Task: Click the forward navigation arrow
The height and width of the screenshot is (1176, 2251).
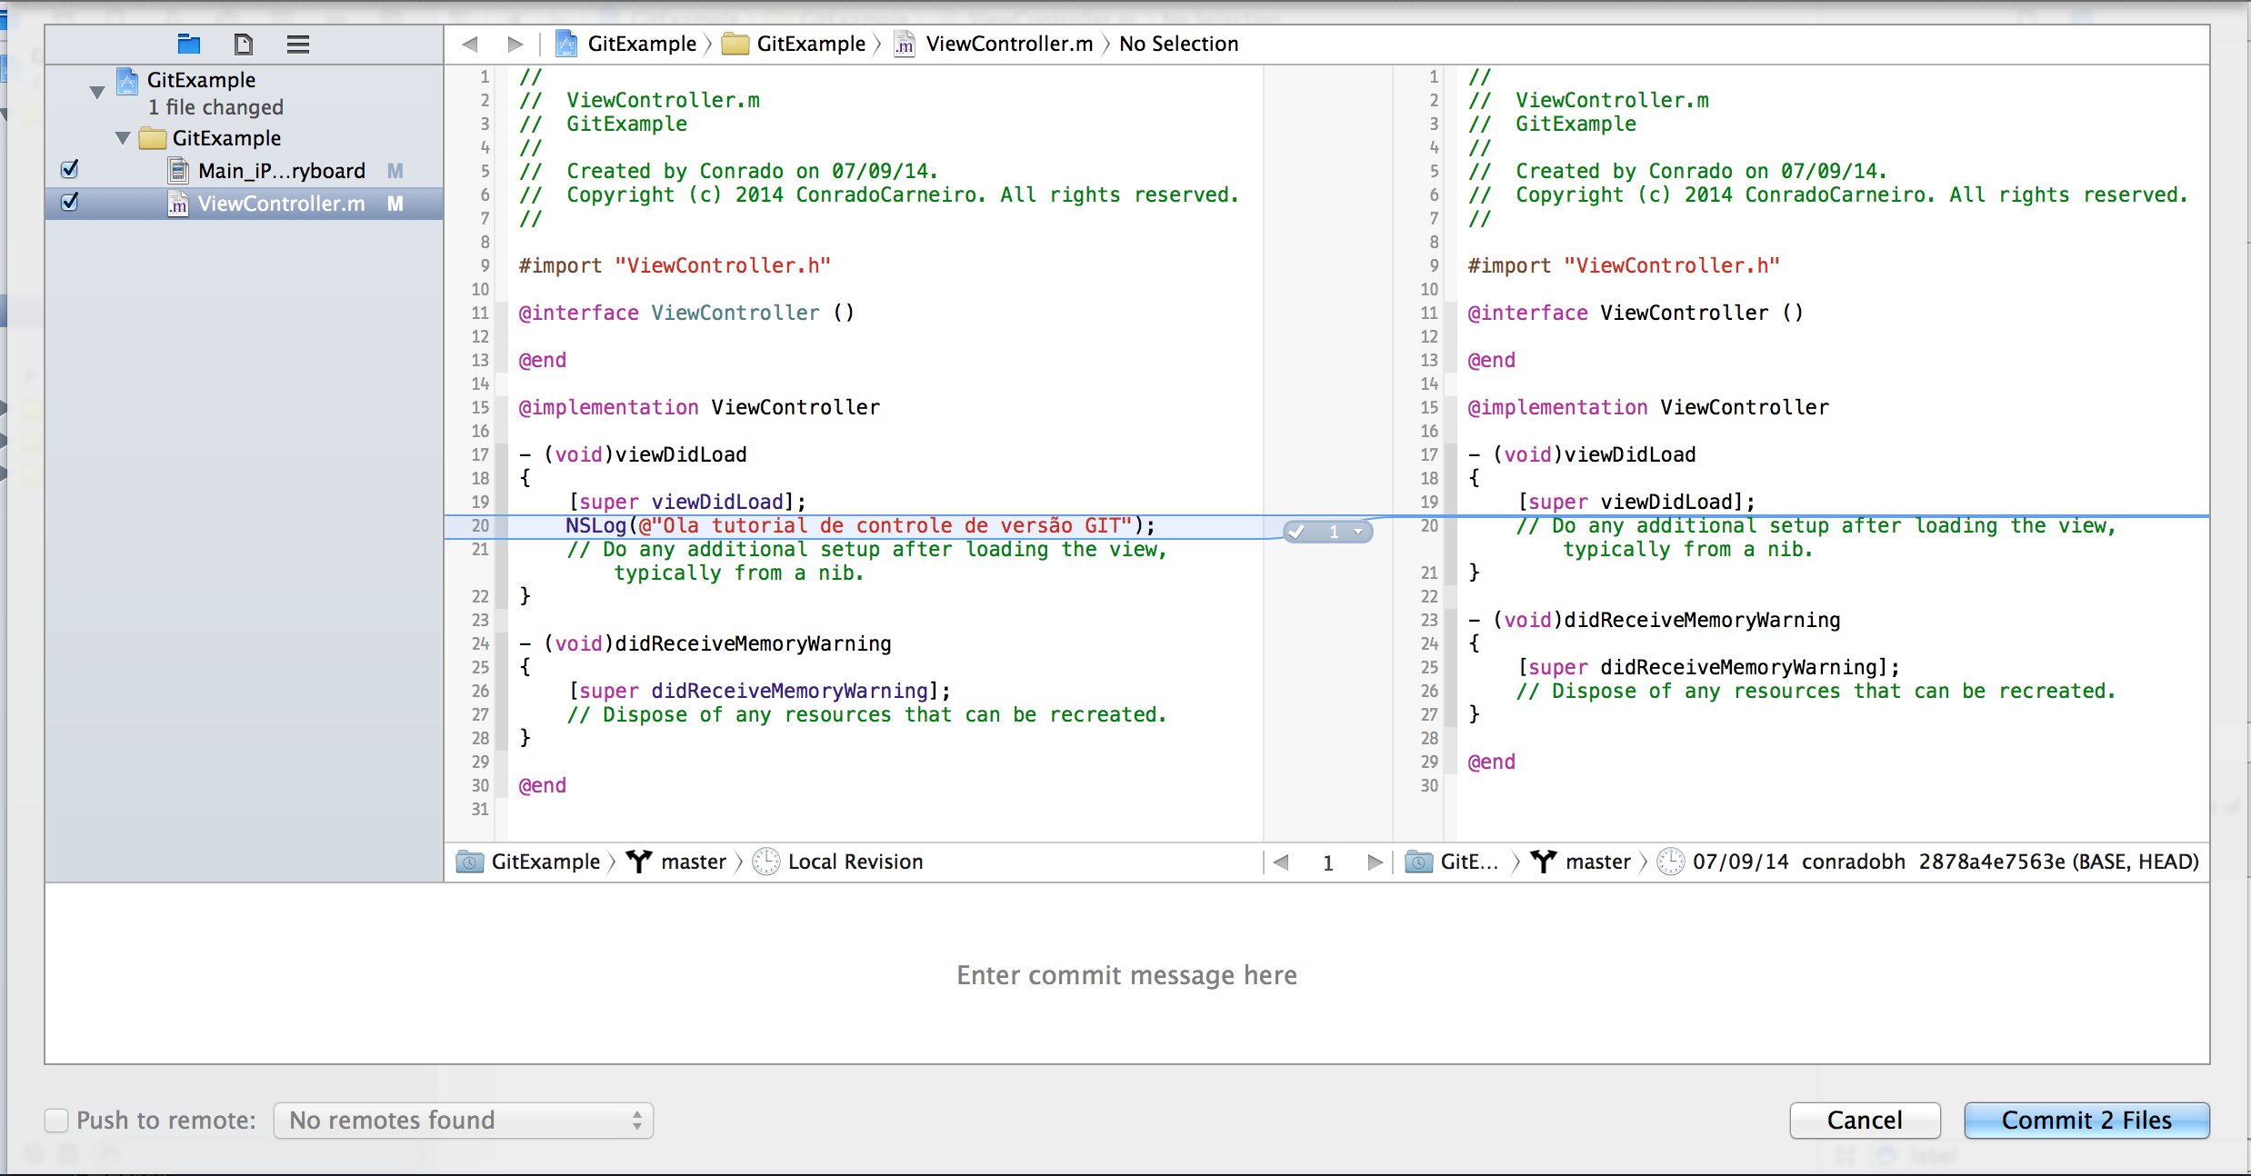Action: pyautogui.click(x=515, y=44)
